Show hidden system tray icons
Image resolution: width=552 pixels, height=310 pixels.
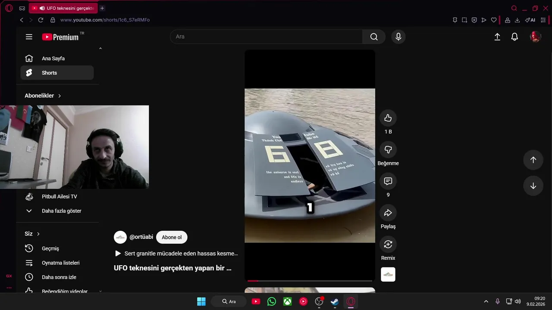(486, 301)
